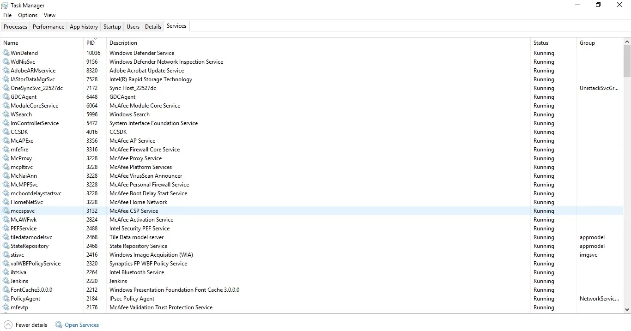Select the PolicyAgent service name
The height and width of the screenshot is (331, 631).
click(25, 299)
